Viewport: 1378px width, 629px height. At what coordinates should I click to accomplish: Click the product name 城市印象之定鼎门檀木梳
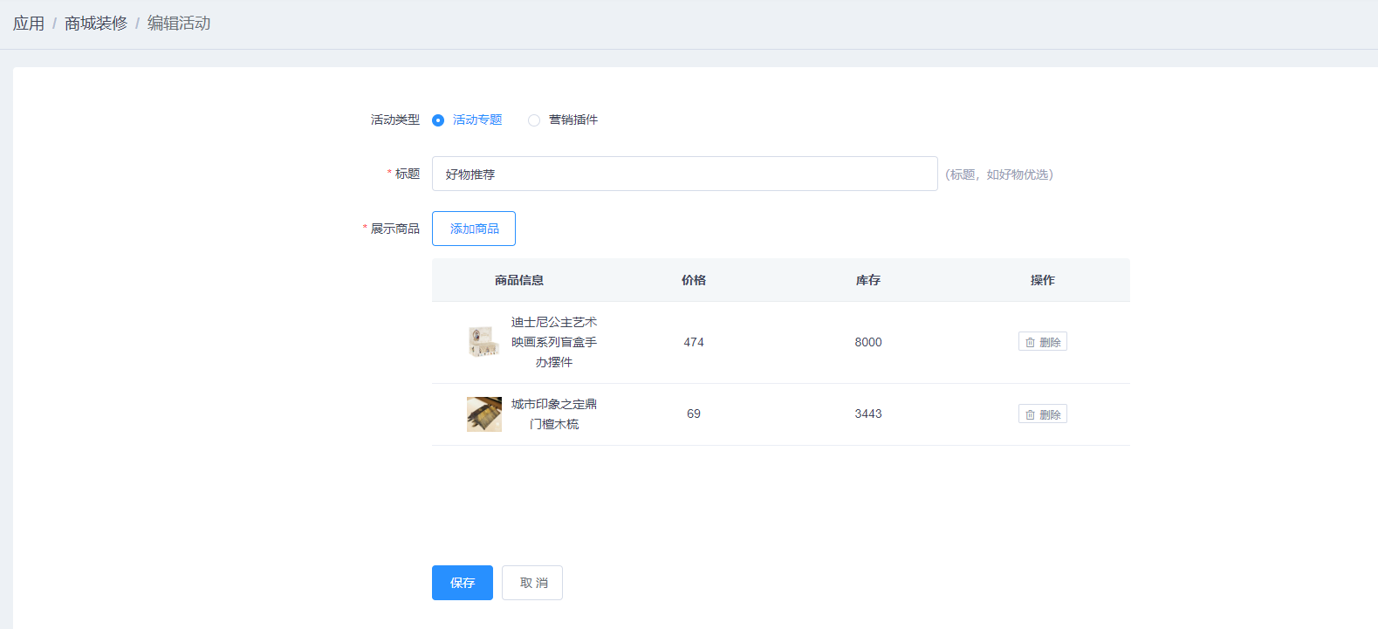coord(554,414)
